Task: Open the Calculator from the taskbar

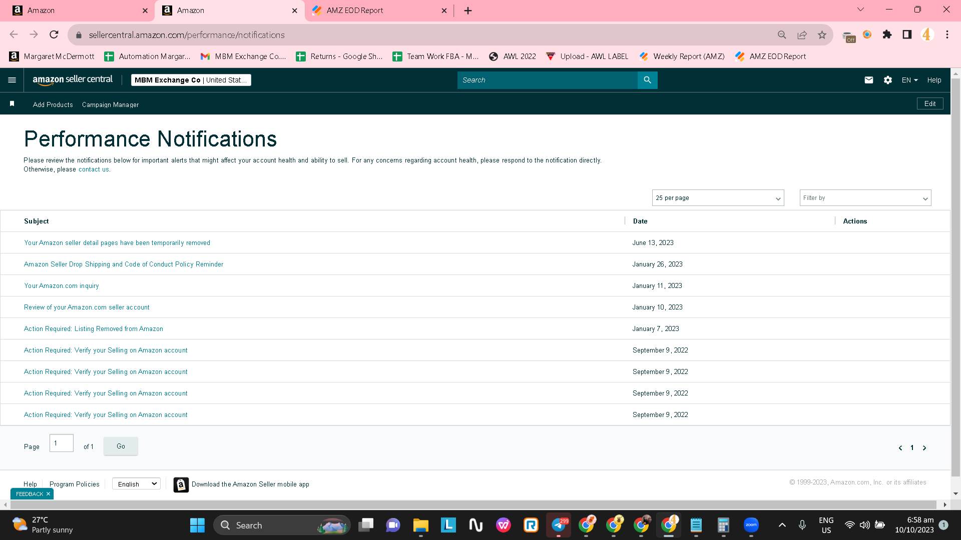Action: [x=723, y=525]
